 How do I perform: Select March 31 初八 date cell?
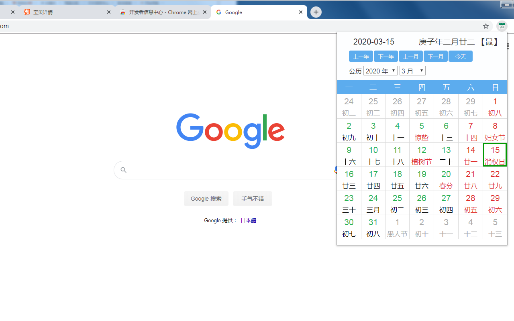coord(373,227)
